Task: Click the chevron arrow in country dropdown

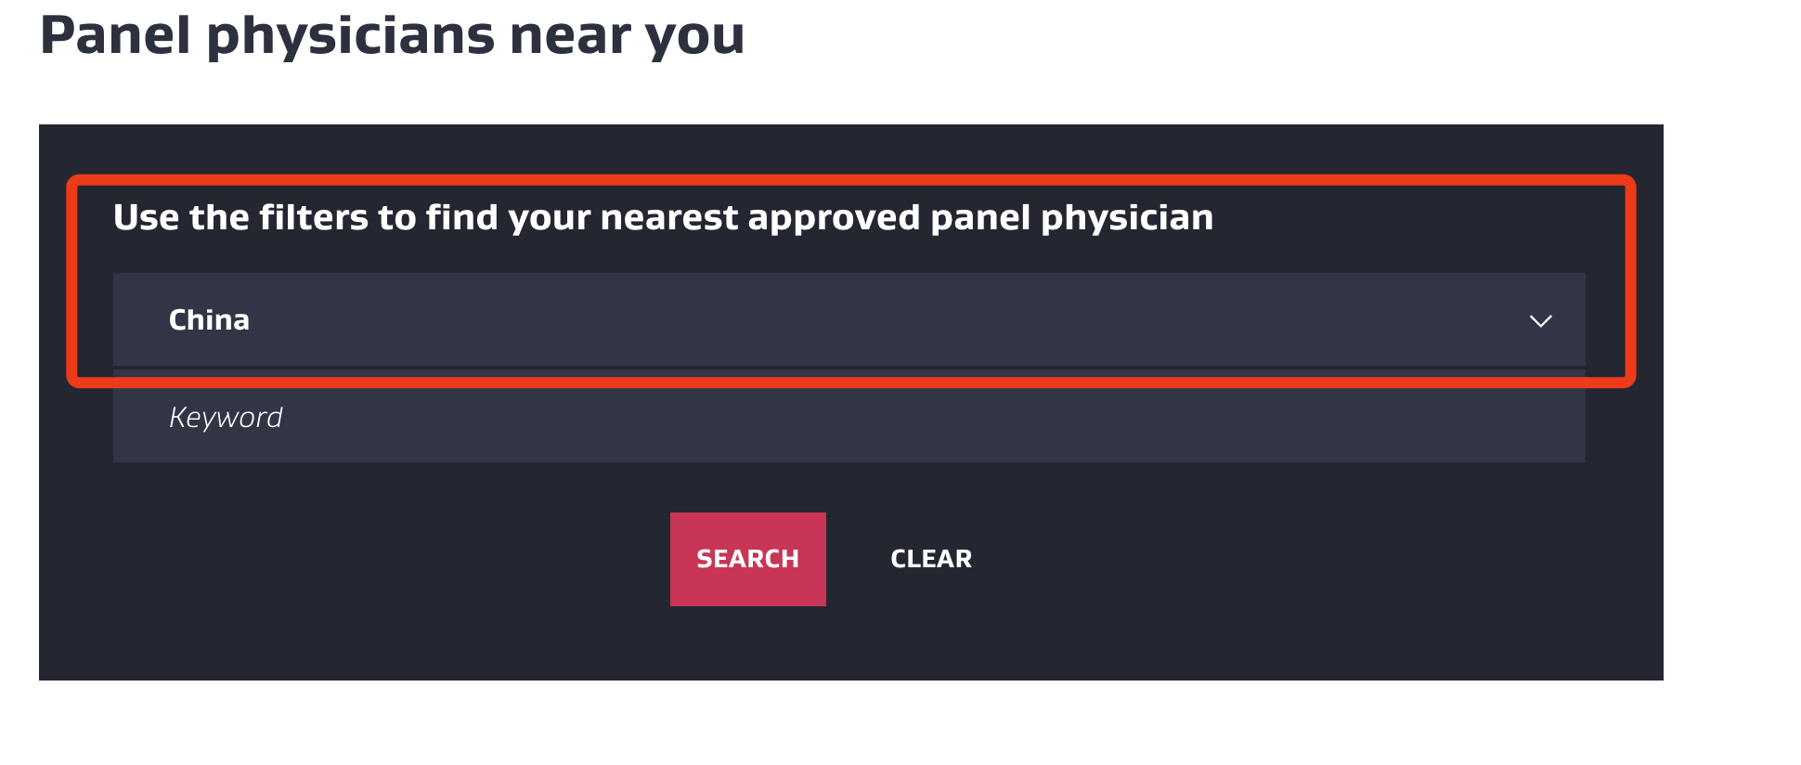Action: pos(1540,321)
